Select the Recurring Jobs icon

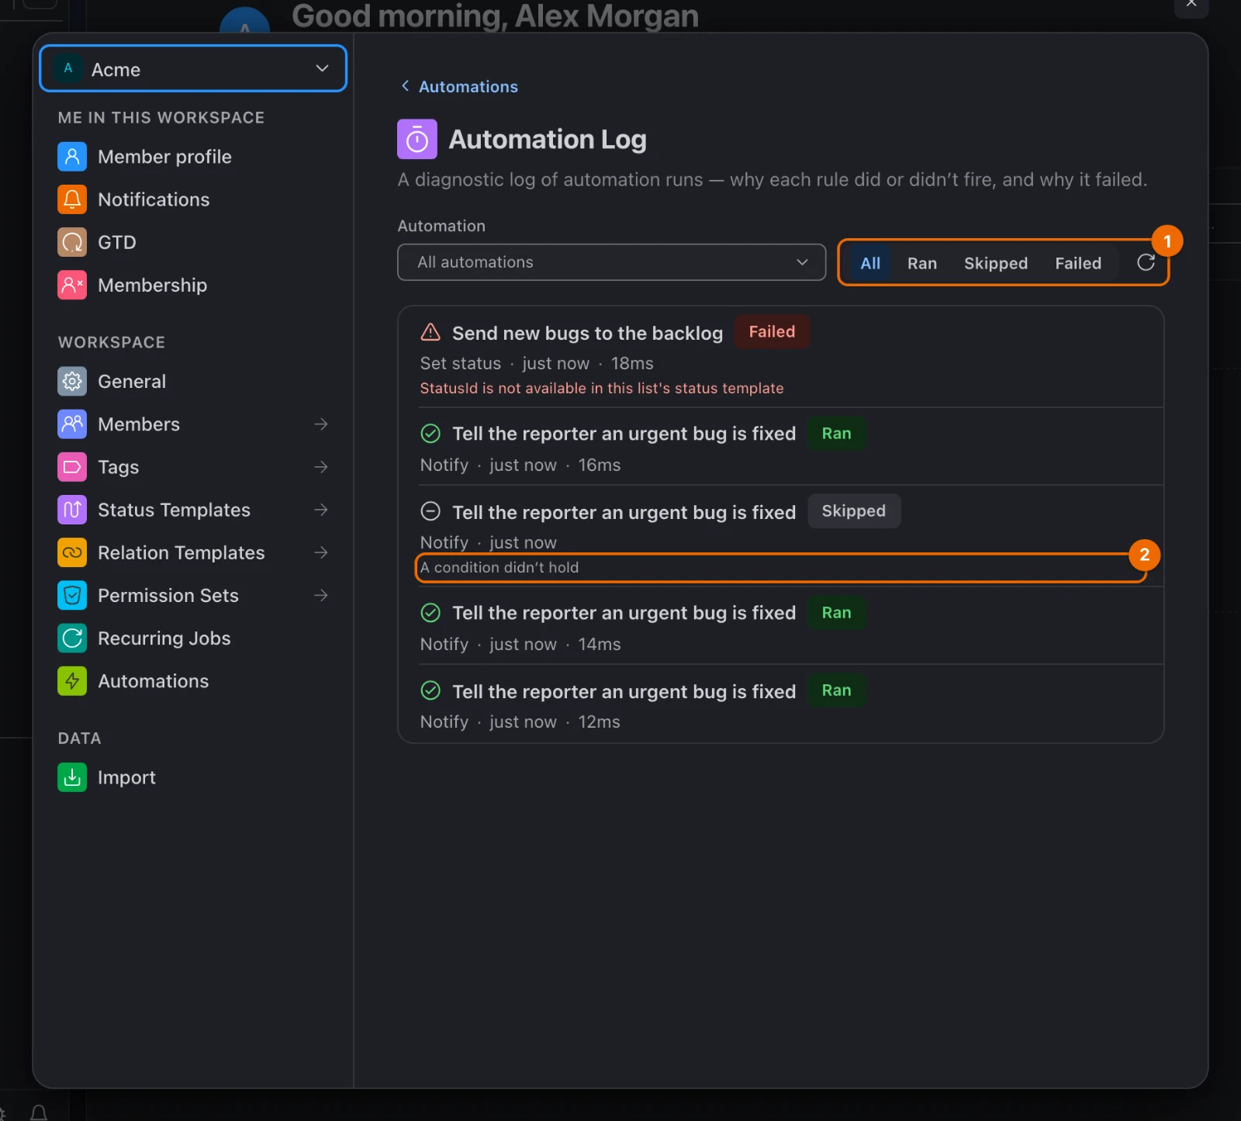pyautogui.click(x=72, y=638)
